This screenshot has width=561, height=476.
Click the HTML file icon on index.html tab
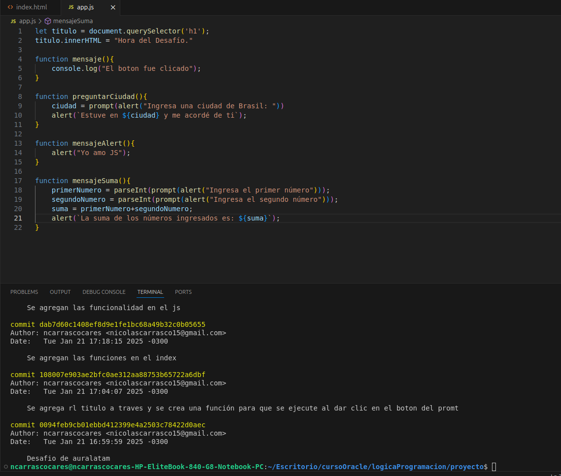point(10,7)
